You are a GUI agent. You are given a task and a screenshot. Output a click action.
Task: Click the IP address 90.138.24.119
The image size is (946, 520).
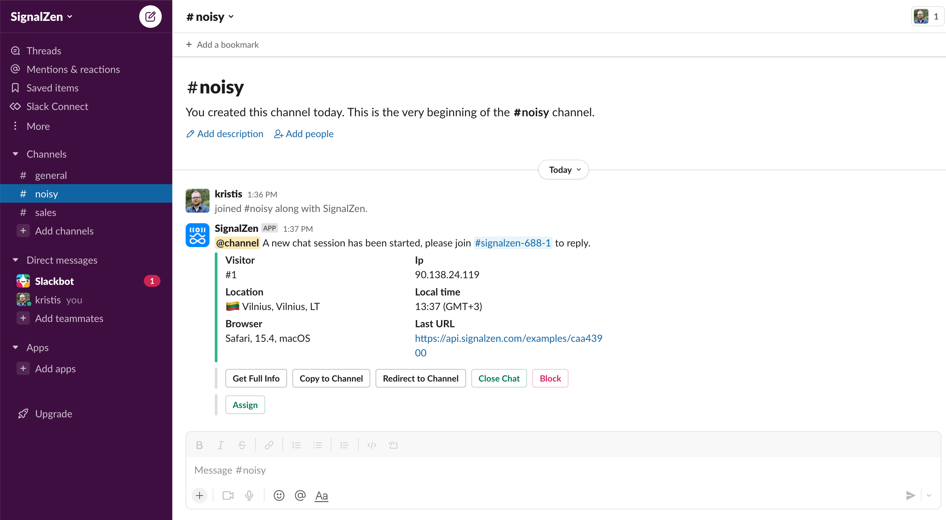point(447,275)
